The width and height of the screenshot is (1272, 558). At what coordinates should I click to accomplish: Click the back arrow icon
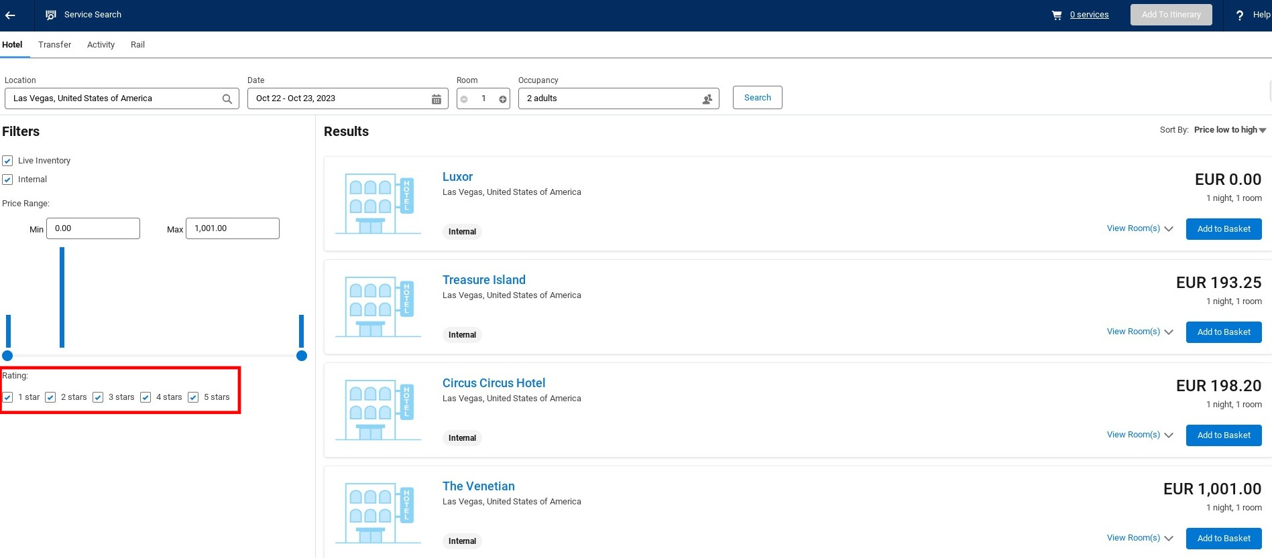point(11,15)
